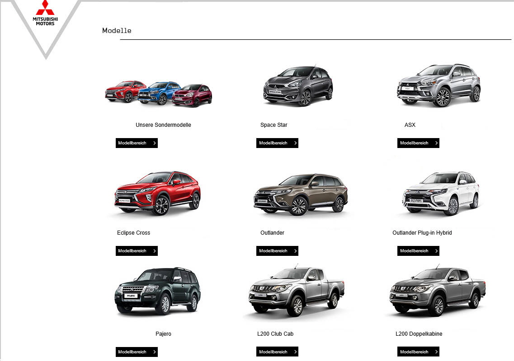Select the L200 Club Cab pickup image
This screenshot has width=514, height=361.
(297, 292)
